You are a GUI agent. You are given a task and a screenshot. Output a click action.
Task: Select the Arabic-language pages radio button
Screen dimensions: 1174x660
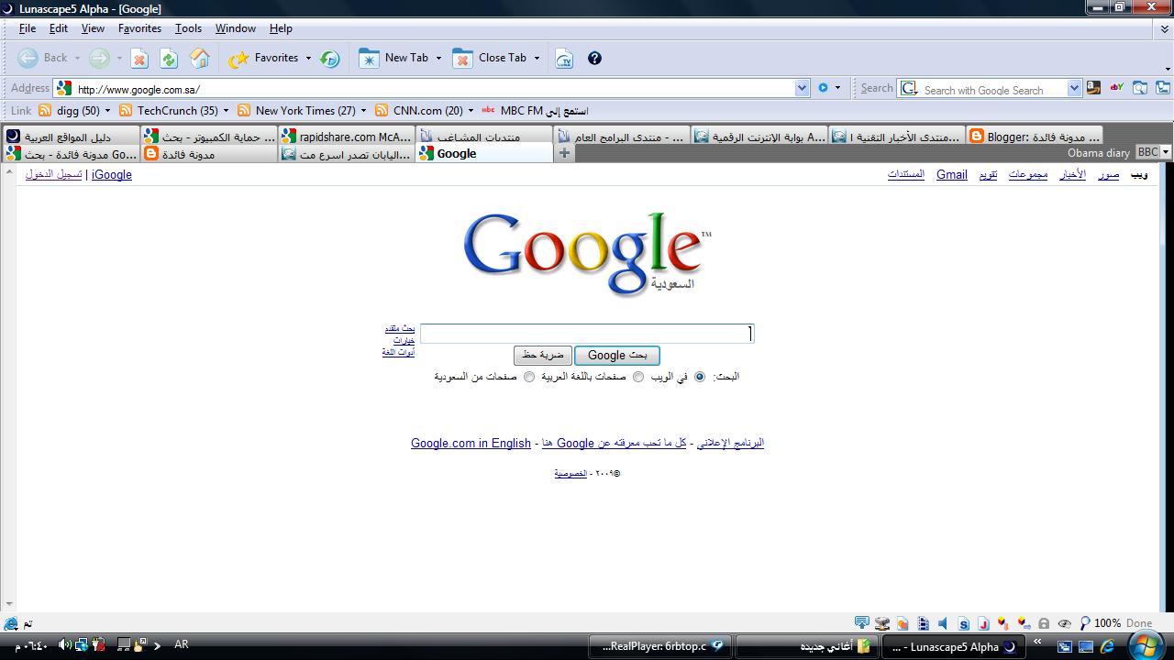tap(638, 377)
